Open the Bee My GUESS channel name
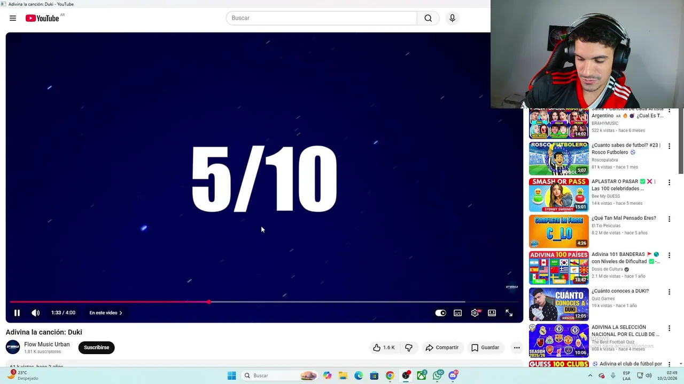The height and width of the screenshot is (384, 684). click(605, 196)
